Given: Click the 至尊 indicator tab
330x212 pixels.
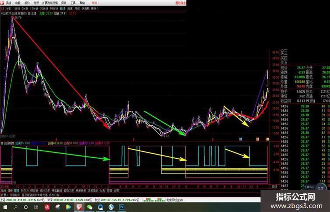Looking at the screenshot, I should (109, 191).
